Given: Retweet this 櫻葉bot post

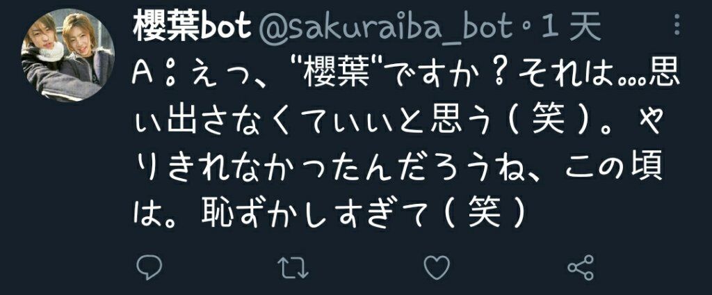Looking at the screenshot, I should [293, 268].
